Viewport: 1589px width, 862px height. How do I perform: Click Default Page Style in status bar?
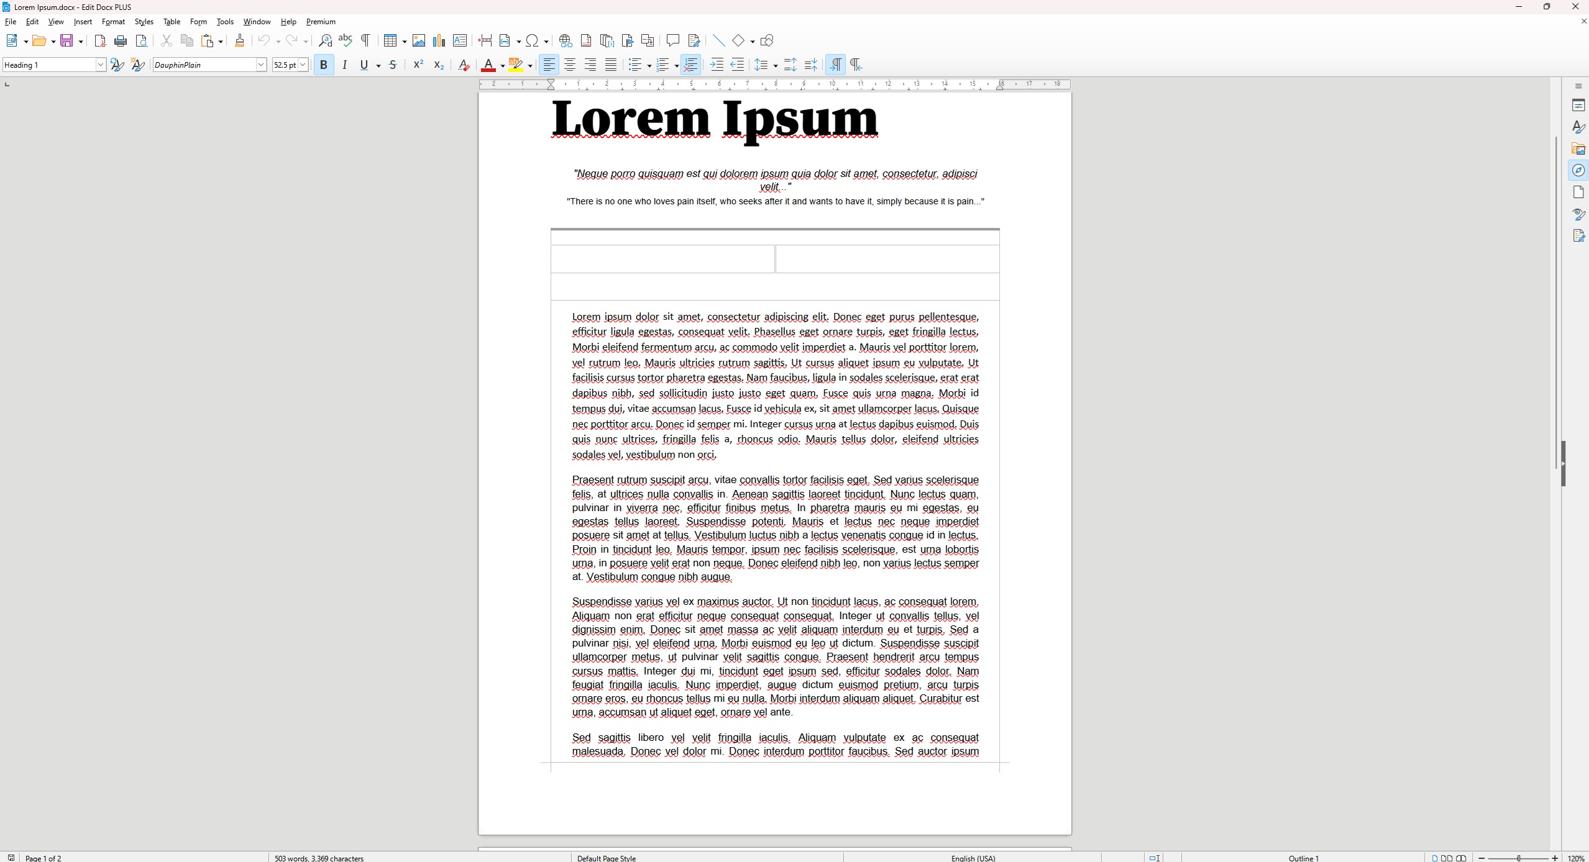607,858
